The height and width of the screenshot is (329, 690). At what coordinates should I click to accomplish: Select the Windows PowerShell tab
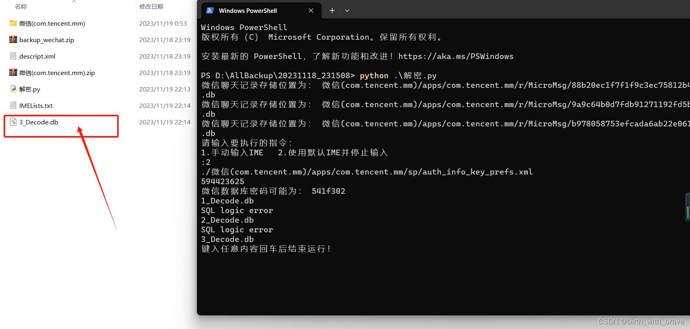click(261, 10)
